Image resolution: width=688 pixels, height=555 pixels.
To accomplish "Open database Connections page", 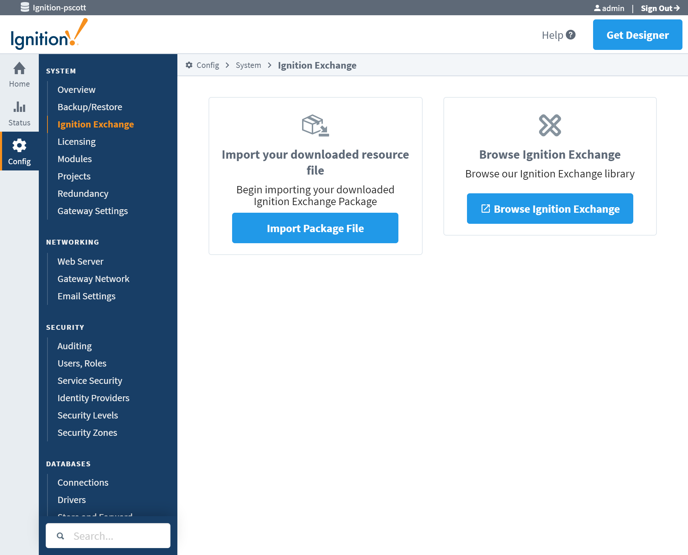I will click(x=83, y=482).
